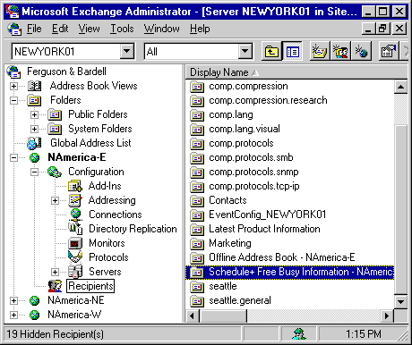Open the File menu
Screen dimensions: 412x345
coord(34,29)
